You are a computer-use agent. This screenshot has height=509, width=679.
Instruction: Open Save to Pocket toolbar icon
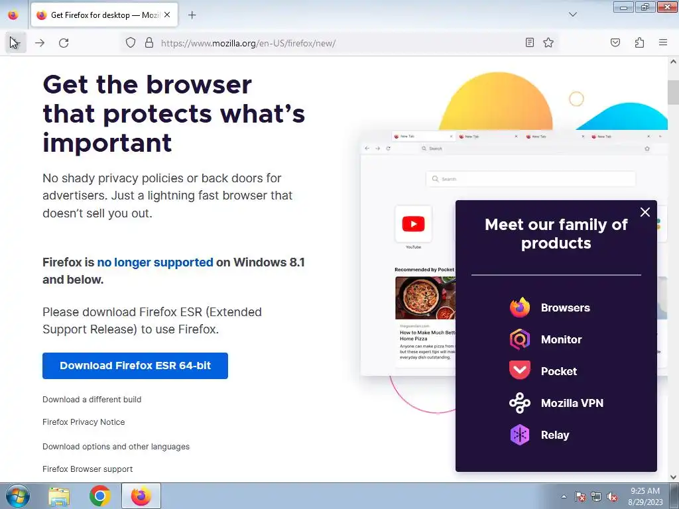(615, 42)
